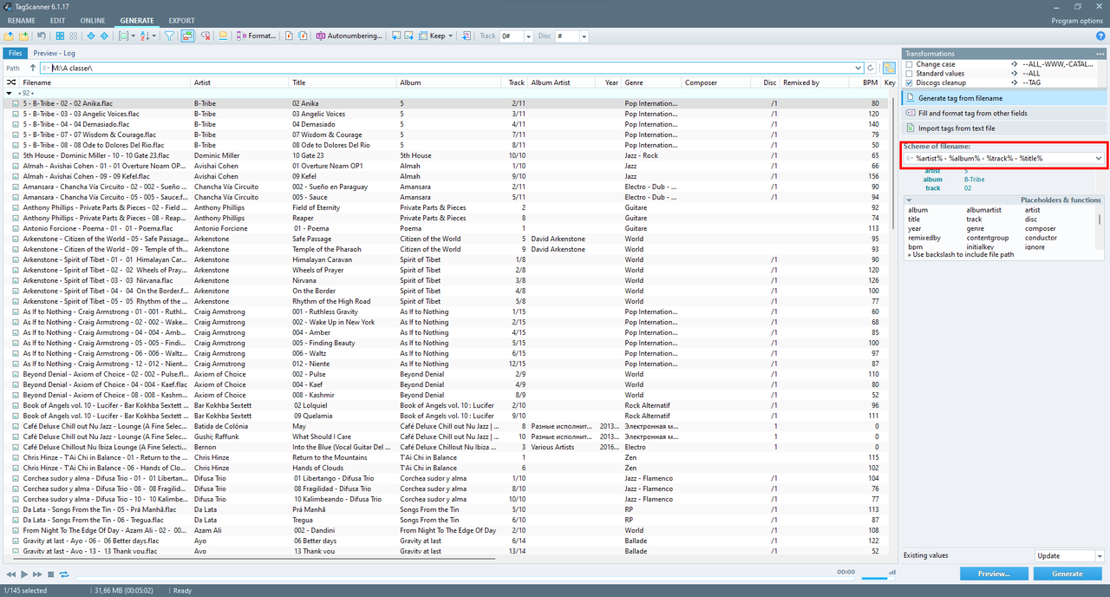Click the refresh icon at path end

(x=870, y=68)
